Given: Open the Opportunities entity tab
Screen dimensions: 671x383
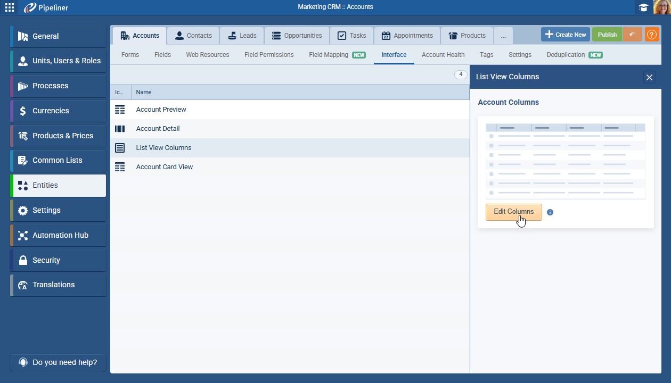Looking at the screenshot, I should (297, 36).
